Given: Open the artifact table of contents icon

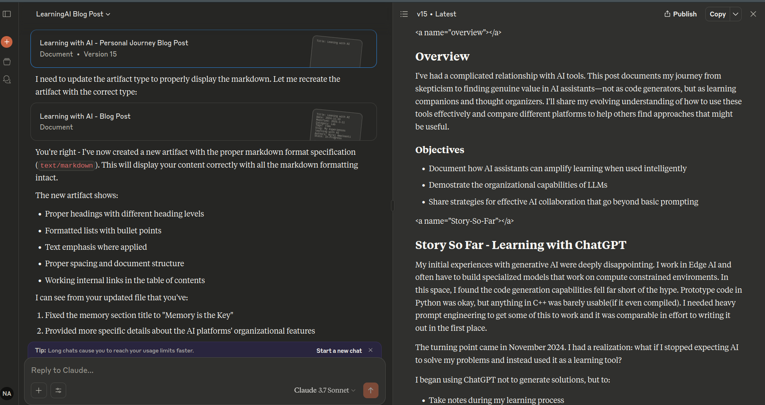Looking at the screenshot, I should [404, 14].
